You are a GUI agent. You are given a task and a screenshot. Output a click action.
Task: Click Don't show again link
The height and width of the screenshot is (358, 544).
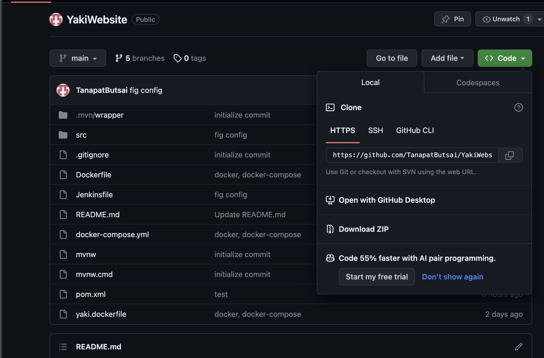click(x=452, y=277)
